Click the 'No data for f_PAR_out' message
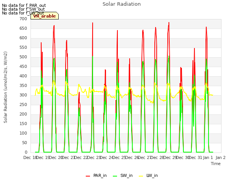The width and height of the screenshot is (244, 183). tap(24, 5)
